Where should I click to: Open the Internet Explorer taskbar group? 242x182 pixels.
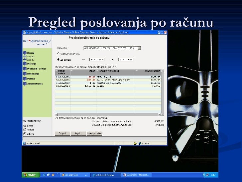[x=106, y=175]
